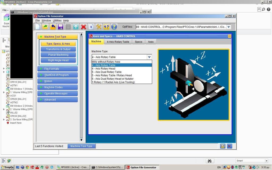Open the Utilities menu

(57, 20)
